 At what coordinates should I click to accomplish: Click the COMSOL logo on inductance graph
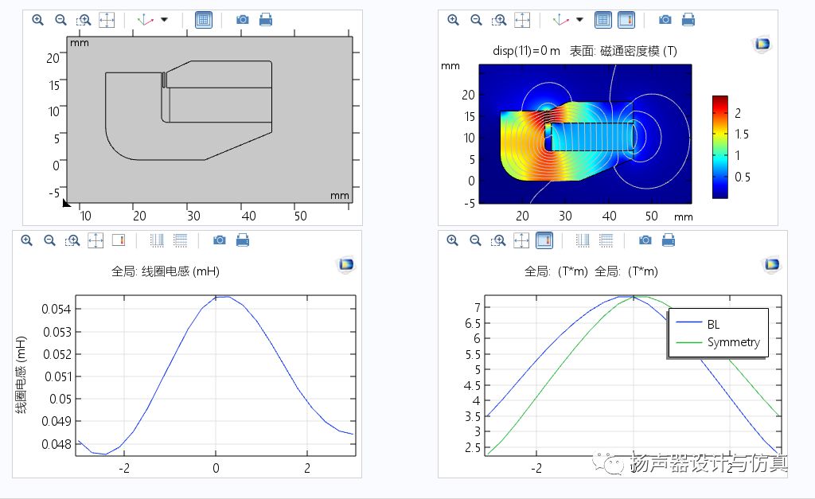(x=346, y=265)
